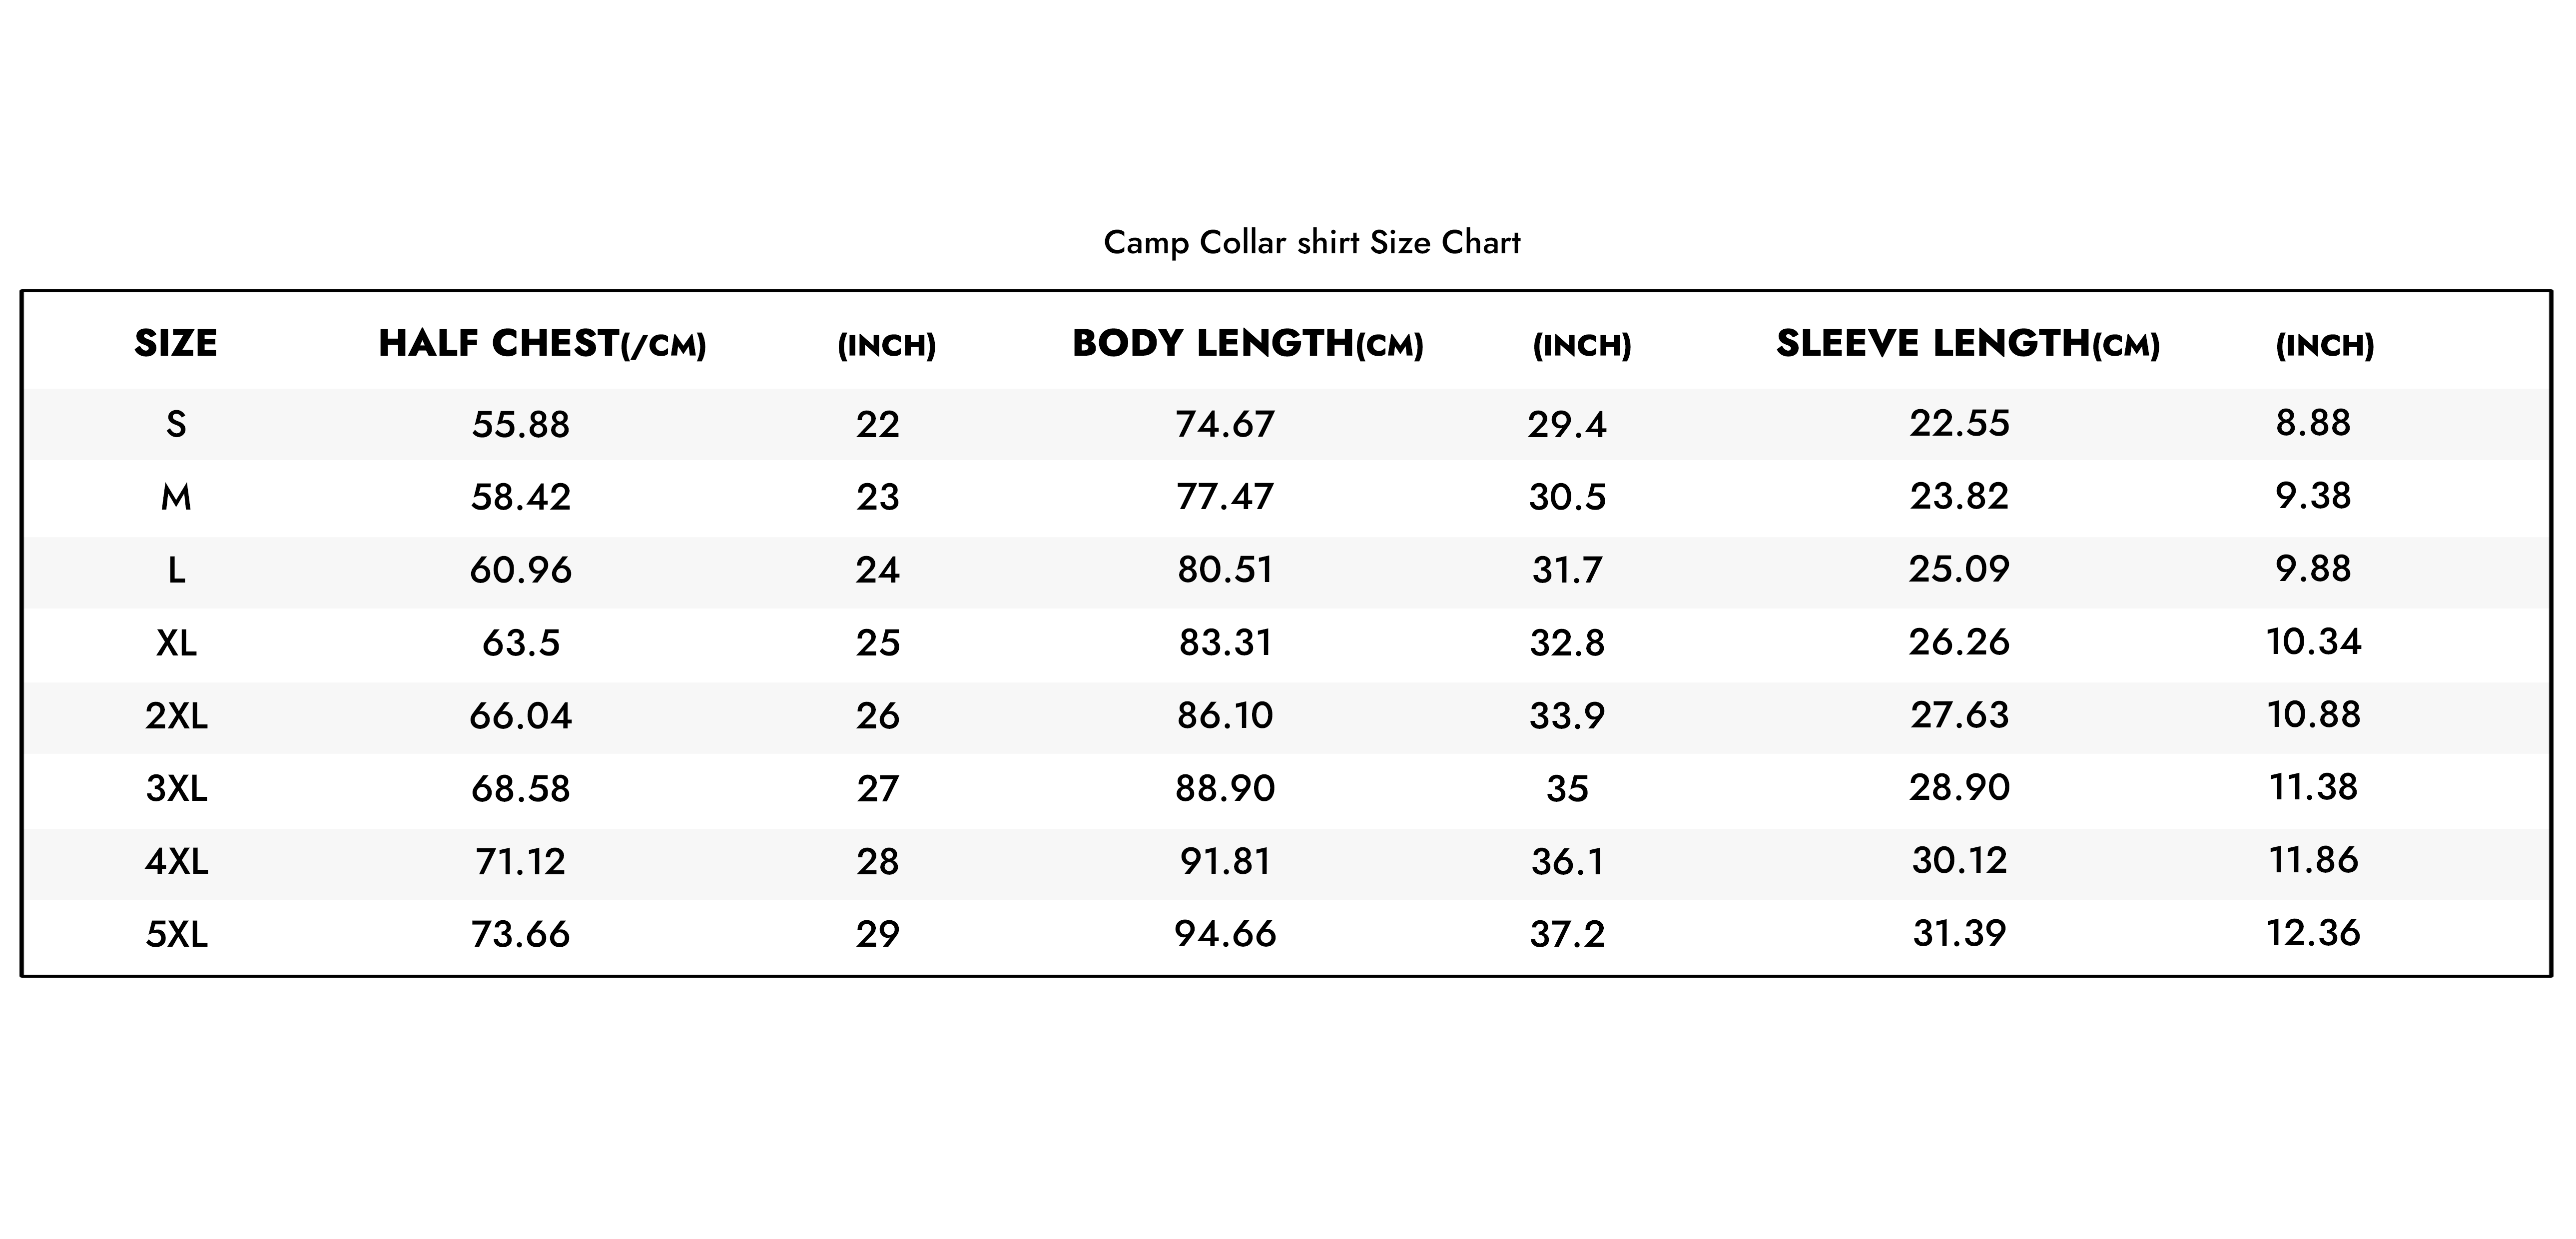Click the 94.66 body length value
This screenshot has width=2576, height=1239.
tap(1225, 934)
